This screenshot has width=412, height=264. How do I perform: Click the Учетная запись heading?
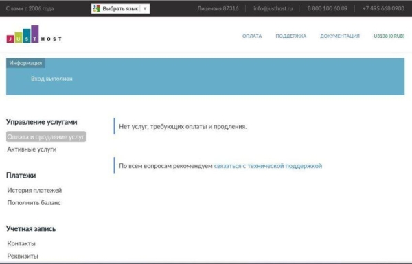pos(31,229)
